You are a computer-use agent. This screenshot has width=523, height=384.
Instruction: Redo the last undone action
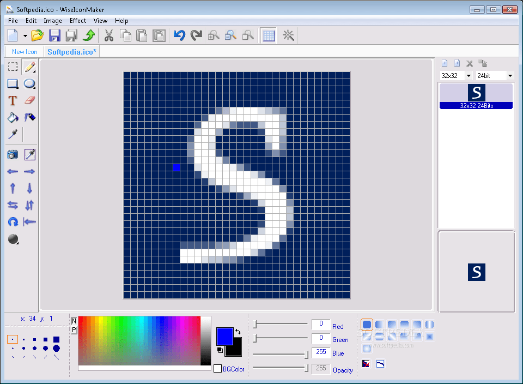tap(196, 35)
